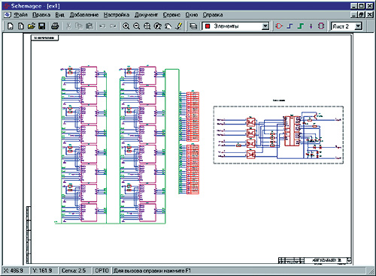Open the Правка menu

[41, 15]
